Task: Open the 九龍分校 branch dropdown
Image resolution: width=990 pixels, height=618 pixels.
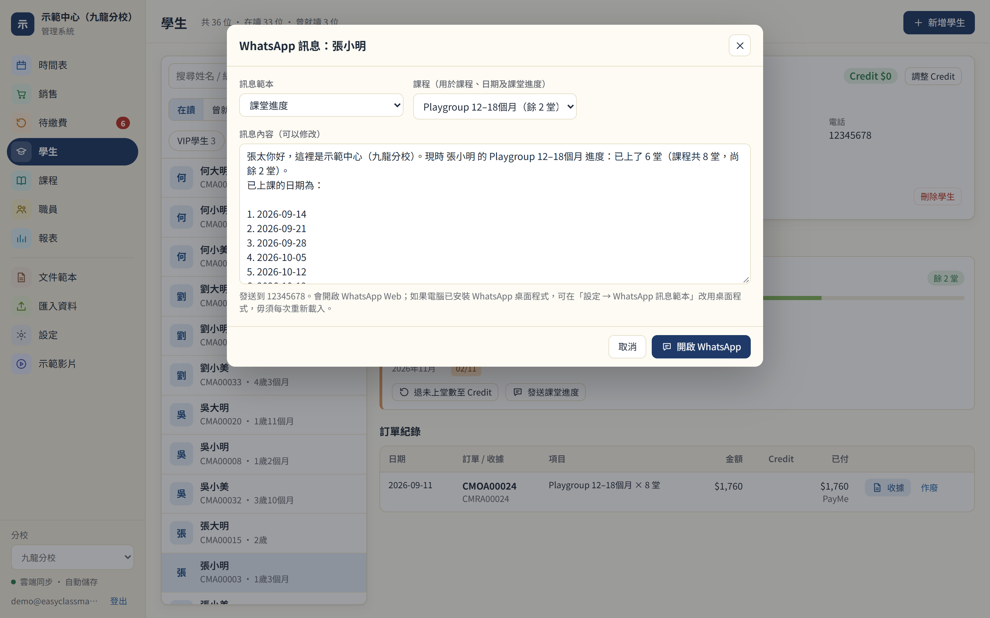Action: 73,558
